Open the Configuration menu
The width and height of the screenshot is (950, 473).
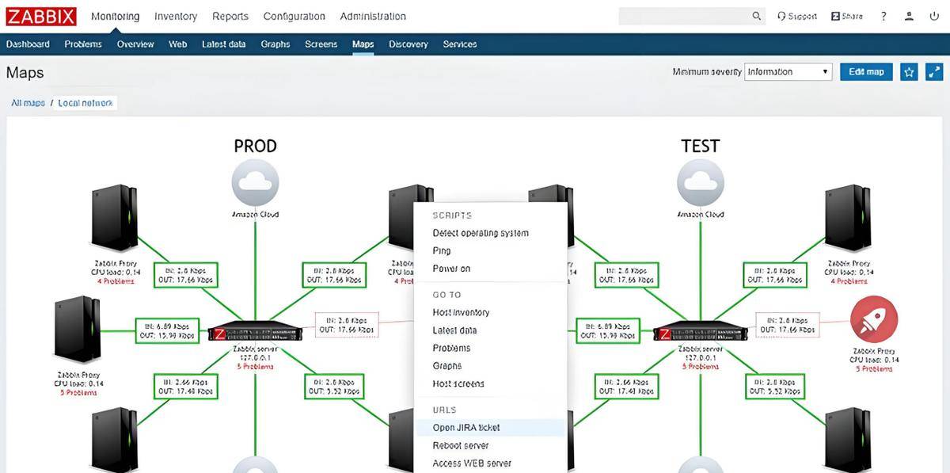tap(294, 16)
